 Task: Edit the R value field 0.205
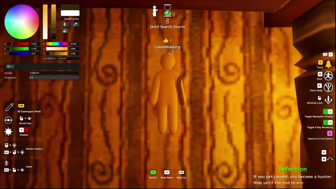[35, 44]
